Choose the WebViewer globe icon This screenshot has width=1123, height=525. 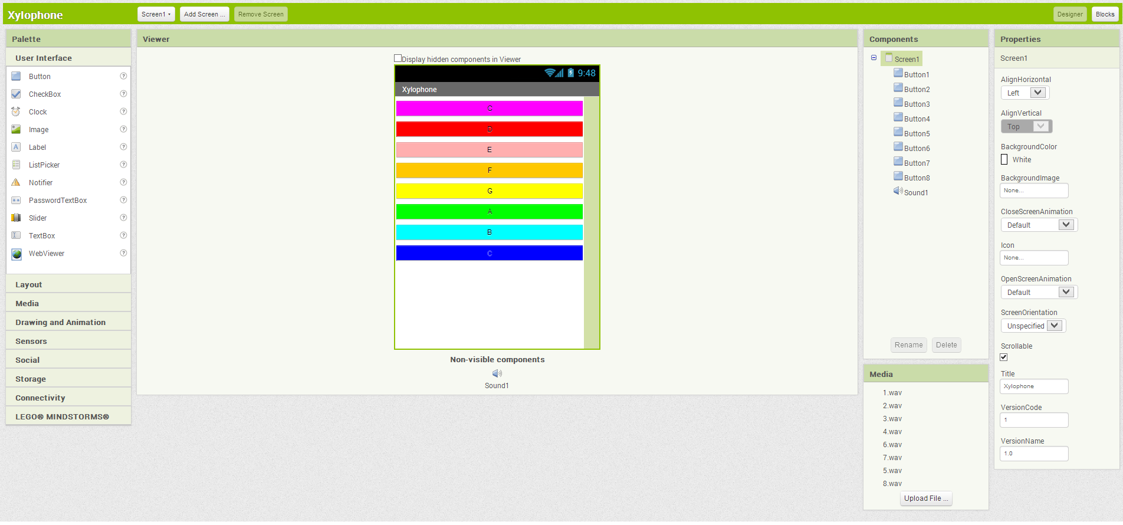(17, 254)
